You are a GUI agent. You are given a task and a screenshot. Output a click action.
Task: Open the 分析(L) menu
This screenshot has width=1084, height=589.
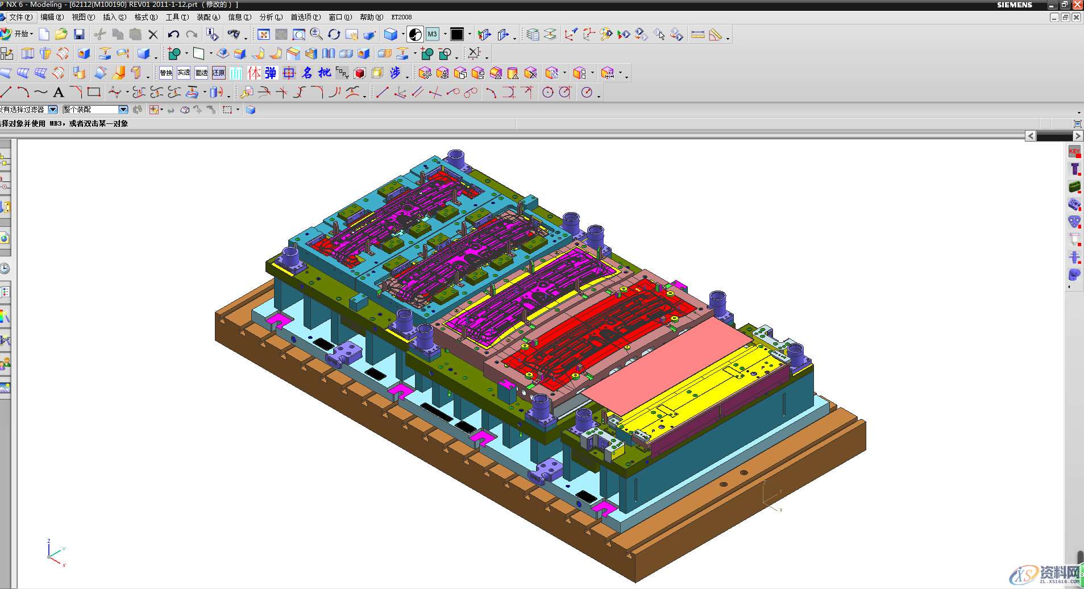[x=271, y=17]
